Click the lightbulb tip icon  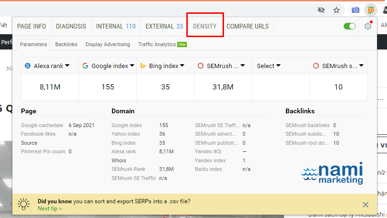point(24,205)
